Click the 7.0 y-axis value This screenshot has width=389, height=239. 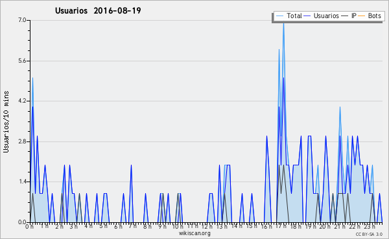[22, 20]
